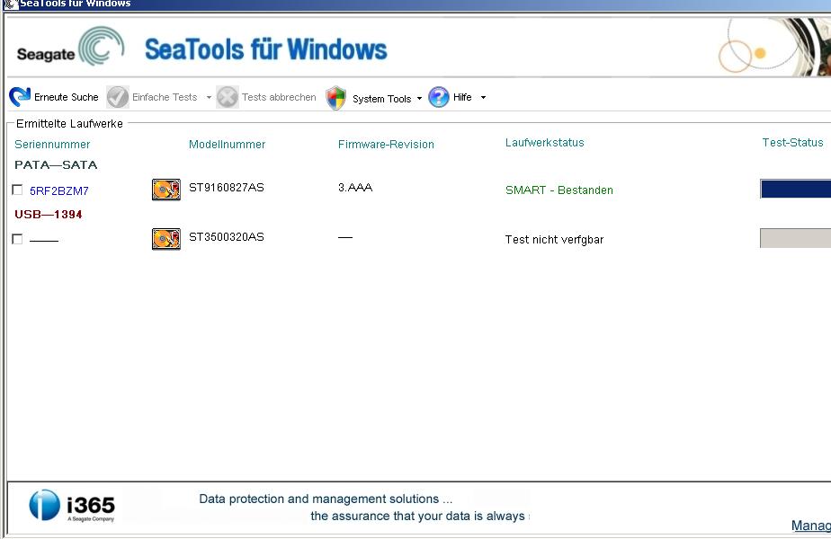Screen dimensions: 831x539
Task: Click the Tests abbrechen label
Action: (x=279, y=97)
